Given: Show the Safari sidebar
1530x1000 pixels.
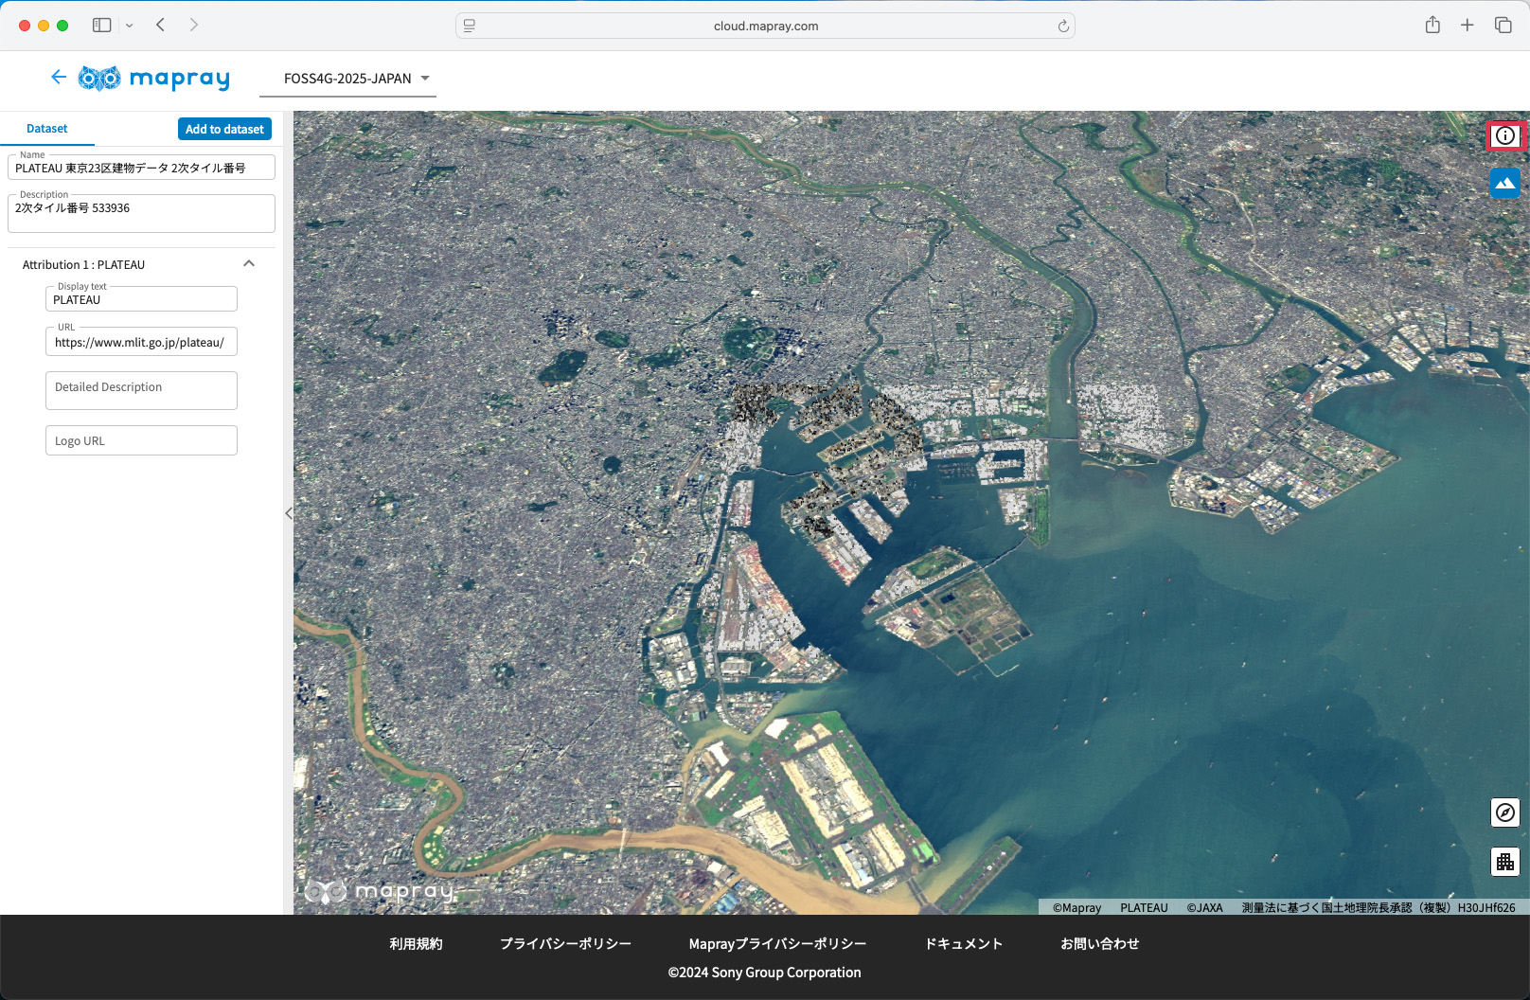Looking at the screenshot, I should (101, 26).
